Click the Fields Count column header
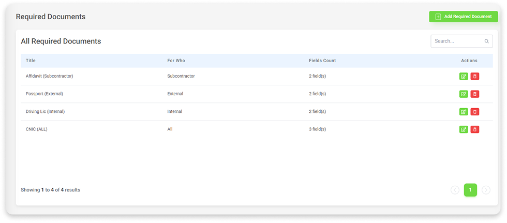507x223 pixels. click(322, 61)
